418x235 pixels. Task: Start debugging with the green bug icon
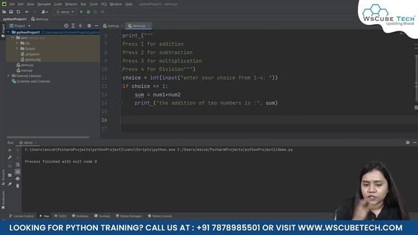(88, 12)
